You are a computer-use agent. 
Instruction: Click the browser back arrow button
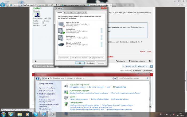coord(3,5)
